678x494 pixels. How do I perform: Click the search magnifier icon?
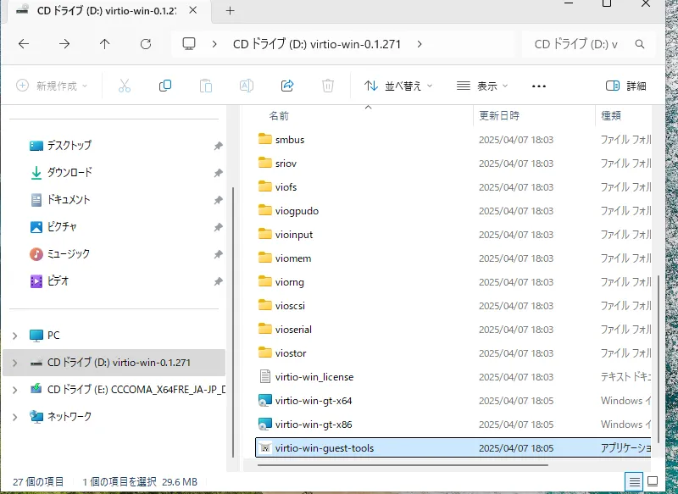click(640, 44)
